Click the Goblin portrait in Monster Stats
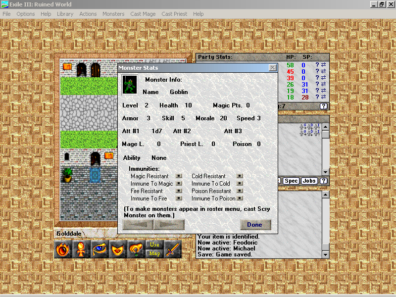Image resolution: width=396 pixels, height=297 pixels. tap(130, 85)
